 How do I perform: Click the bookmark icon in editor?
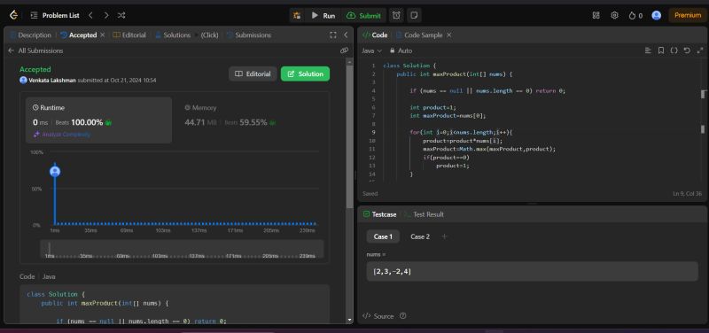tap(661, 50)
